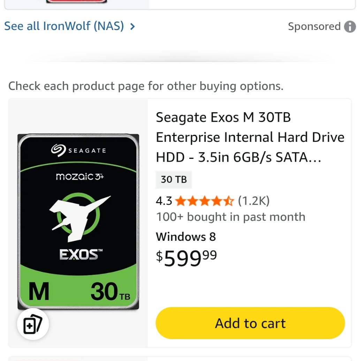
Task: Click the Seagate logo on the drive image
Action: point(78,150)
